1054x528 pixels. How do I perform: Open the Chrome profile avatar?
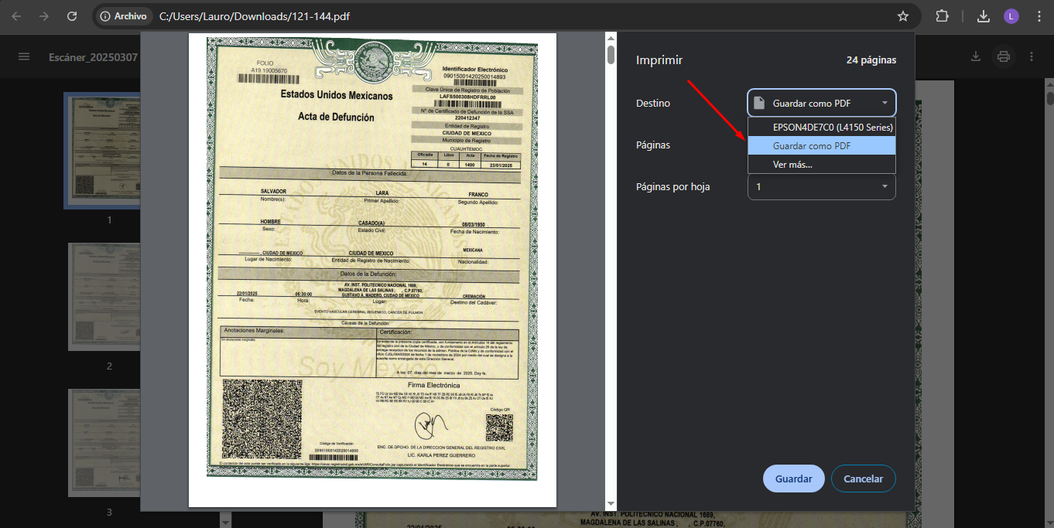[x=1011, y=16]
